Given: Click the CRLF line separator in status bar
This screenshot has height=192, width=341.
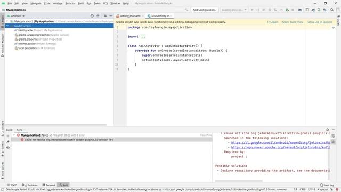Looking at the screenshot, I should click(303, 189).
